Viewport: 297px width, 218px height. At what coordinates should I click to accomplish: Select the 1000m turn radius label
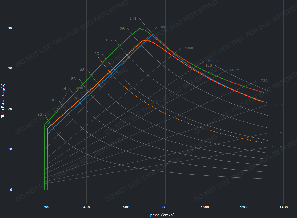[277, 105]
